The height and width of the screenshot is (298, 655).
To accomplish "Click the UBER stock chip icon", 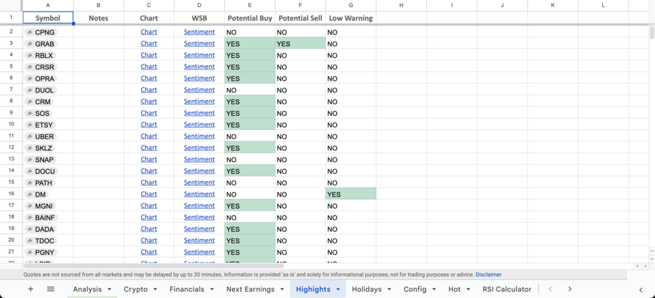I will [x=30, y=137].
